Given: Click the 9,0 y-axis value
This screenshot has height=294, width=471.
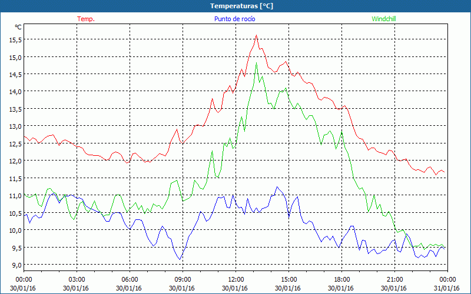Looking at the screenshot, I should 16,265.
